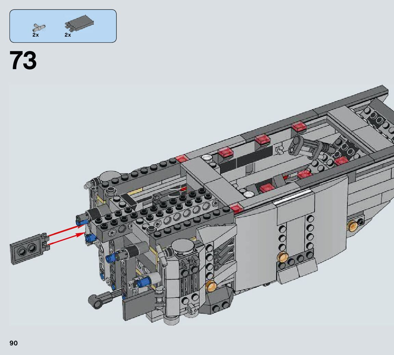The height and width of the screenshot is (355, 394).
Task: Click the rightmost orange transparent stud
Action: pyautogui.click(x=353, y=225)
